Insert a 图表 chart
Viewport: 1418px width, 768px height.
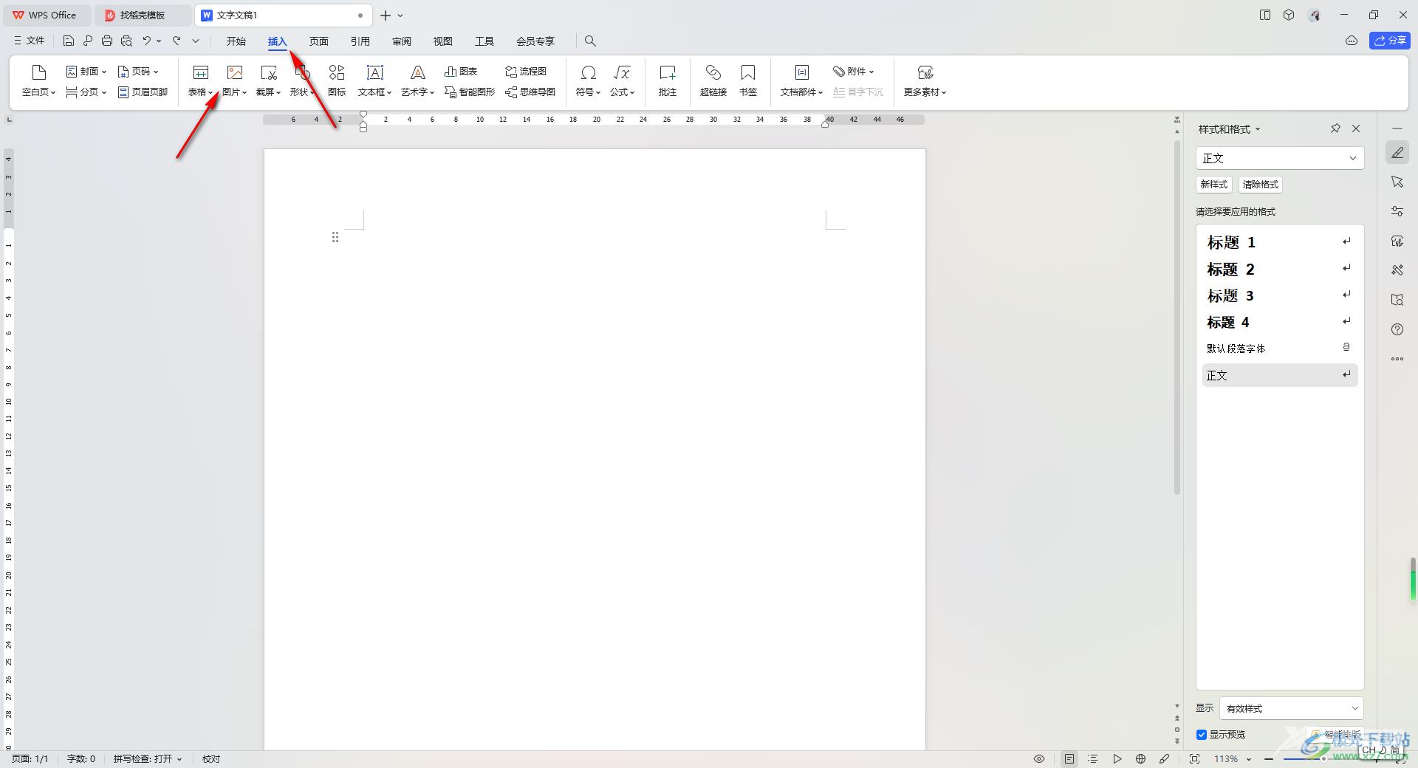click(x=461, y=72)
